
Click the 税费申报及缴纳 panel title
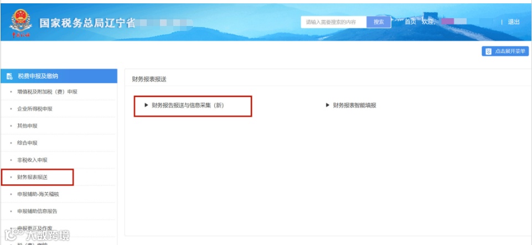38,76
